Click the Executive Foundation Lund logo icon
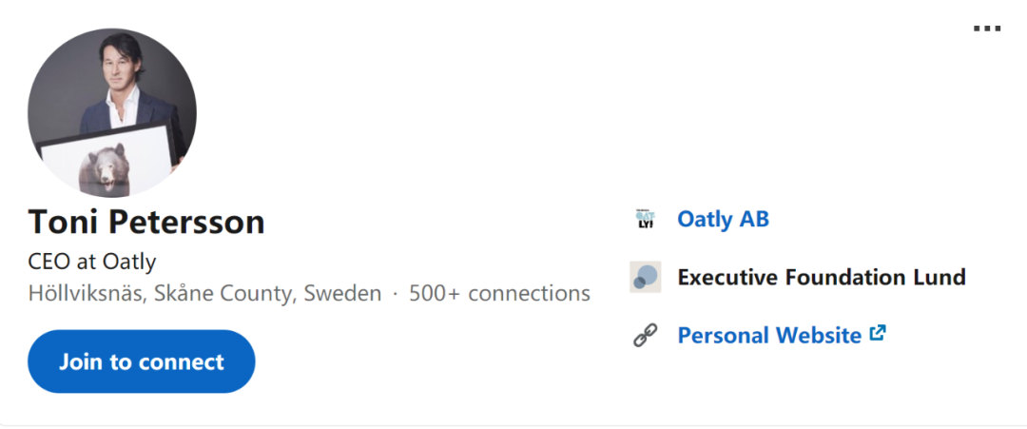This screenshot has width=1027, height=429. click(646, 277)
